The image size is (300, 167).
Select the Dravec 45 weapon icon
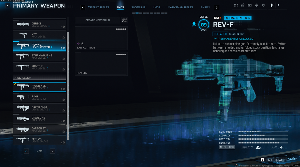click(22, 119)
